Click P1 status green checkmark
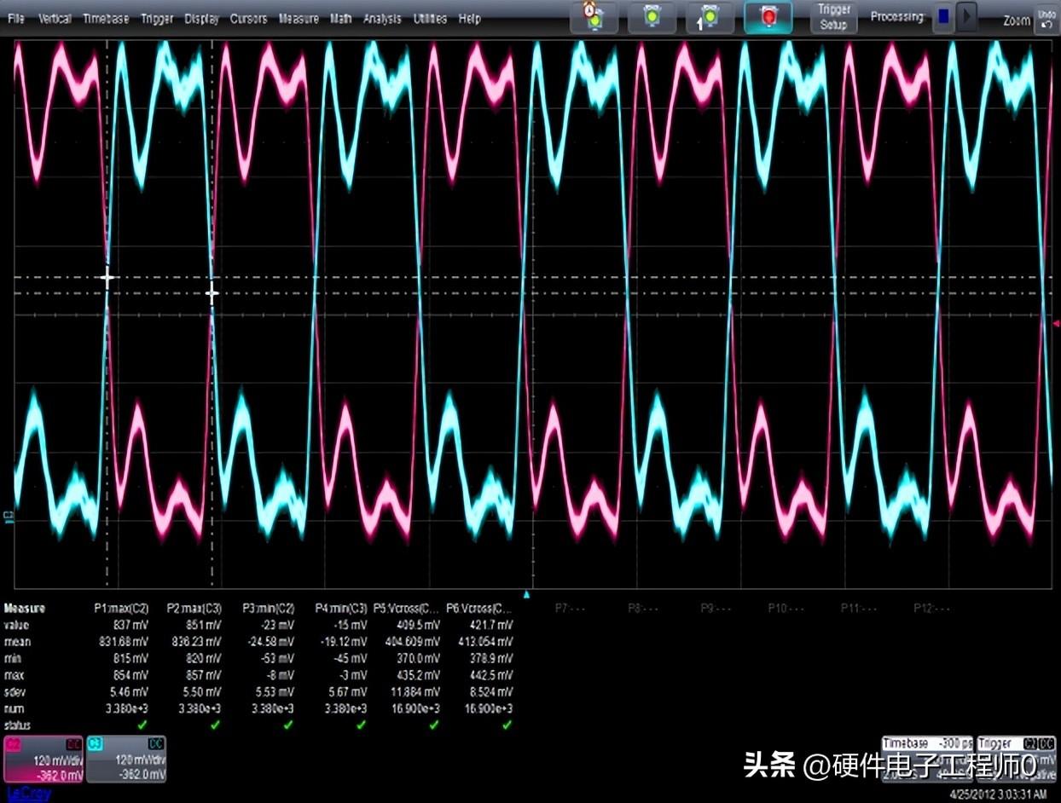Image resolution: width=1061 pixels, height=803 pixels. point(142,725)
